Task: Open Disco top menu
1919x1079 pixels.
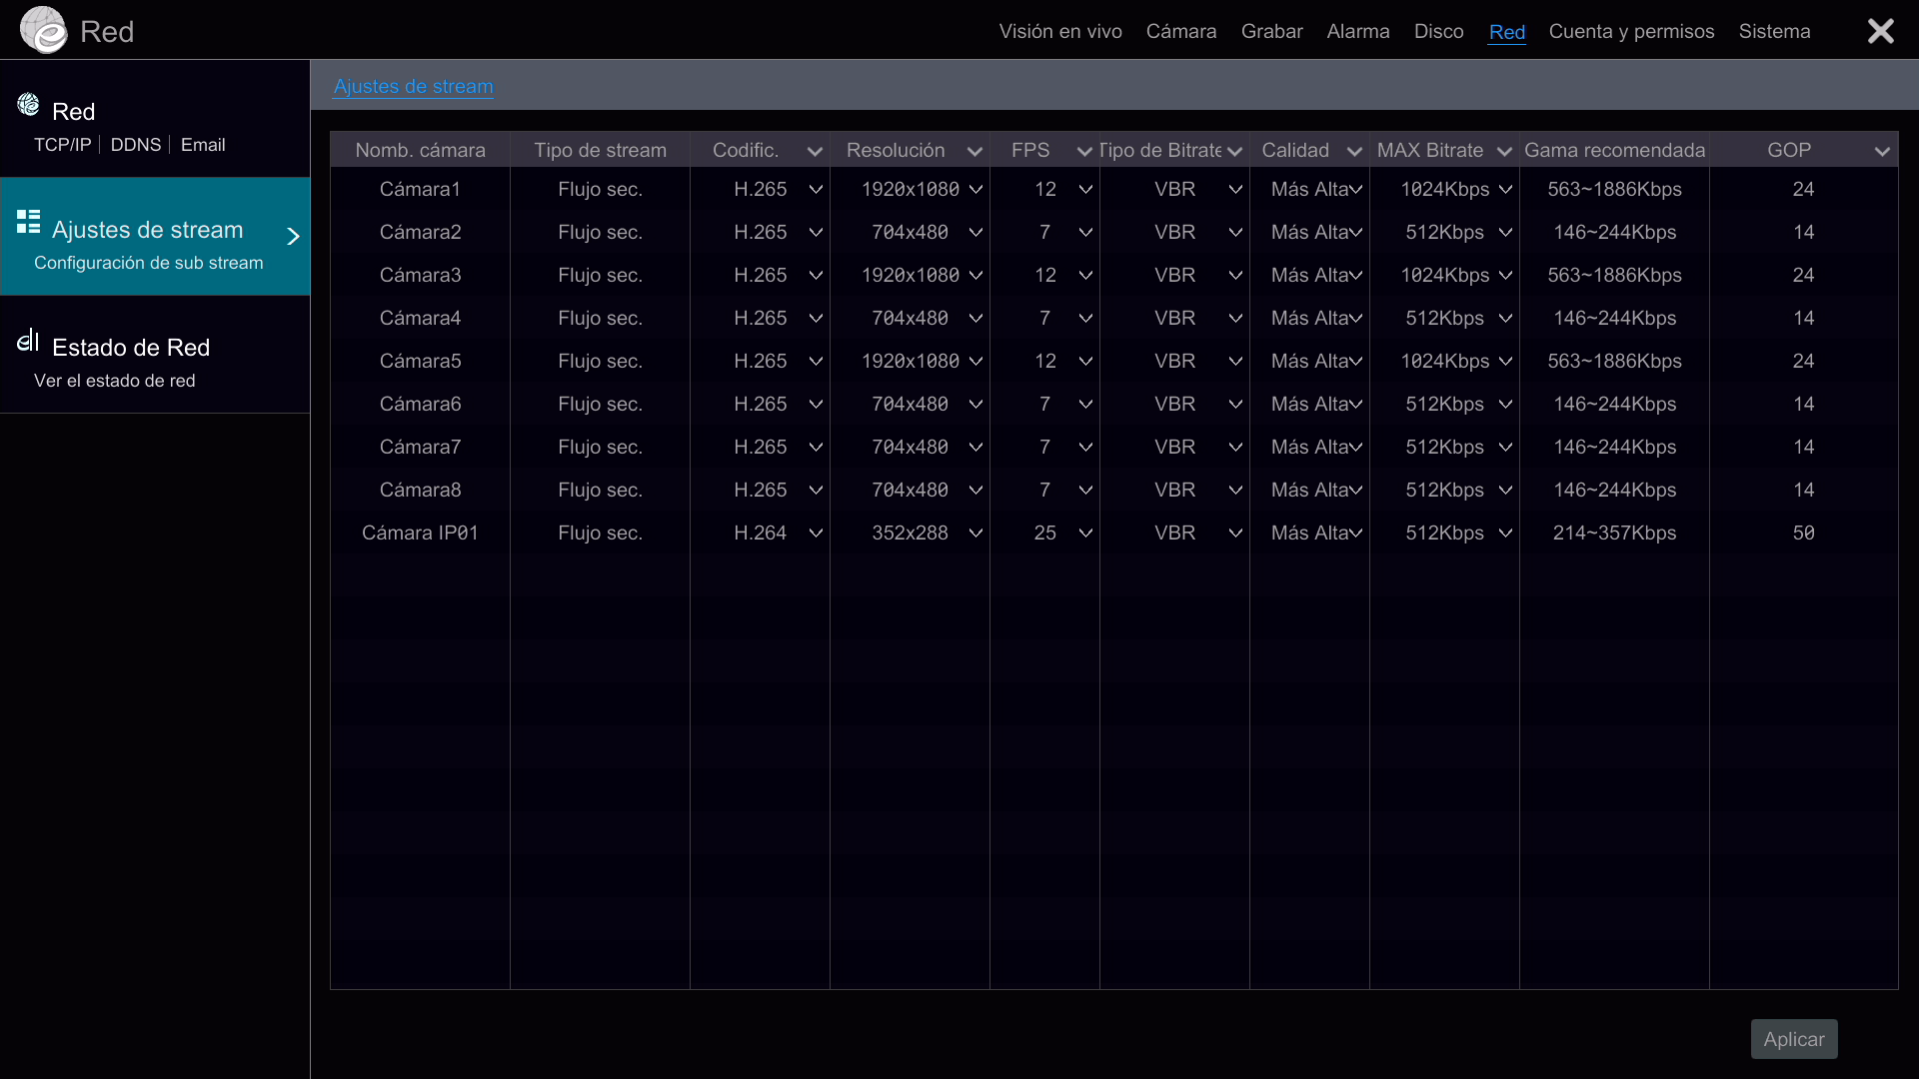Action: pos(1438,31)
